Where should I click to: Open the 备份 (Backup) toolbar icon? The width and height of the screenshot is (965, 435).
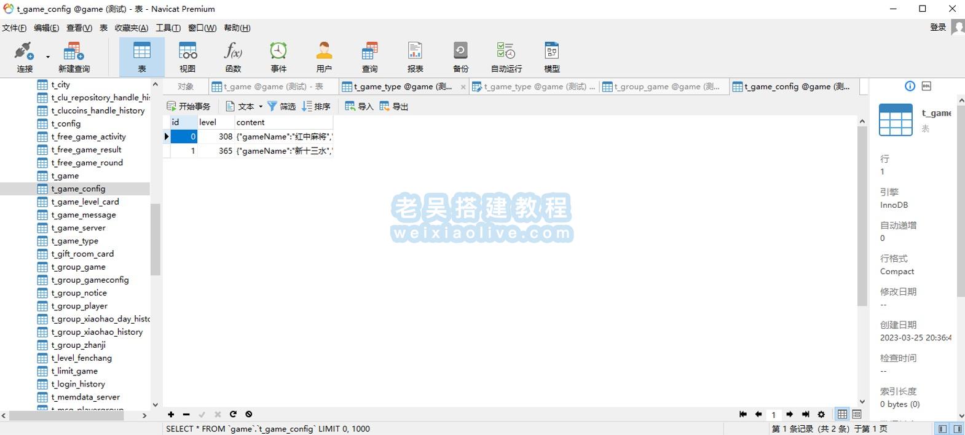pos(460,57)
